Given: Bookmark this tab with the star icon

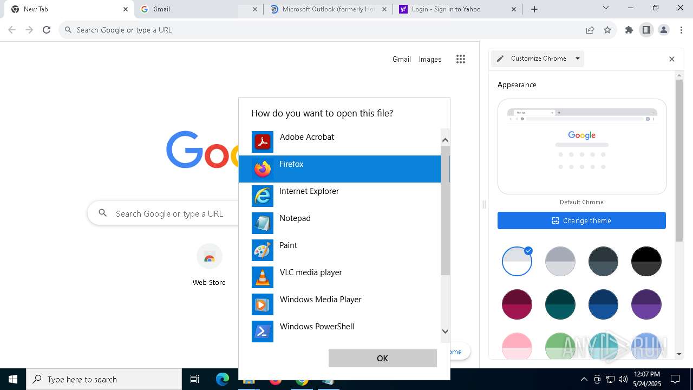Looking at the screenshot, I should coord(607,30).
